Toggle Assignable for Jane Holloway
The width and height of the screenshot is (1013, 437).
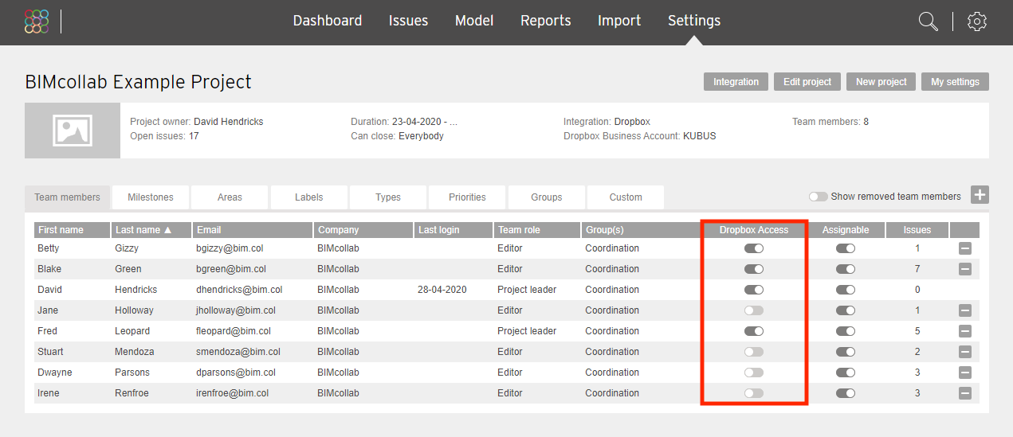click(x=846, y=310)
